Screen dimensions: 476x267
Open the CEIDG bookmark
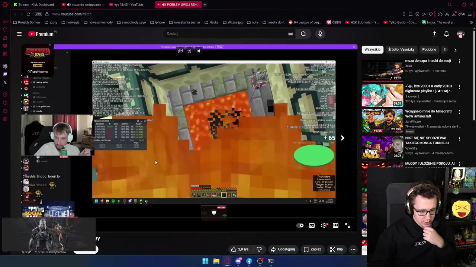coord(334,22)
